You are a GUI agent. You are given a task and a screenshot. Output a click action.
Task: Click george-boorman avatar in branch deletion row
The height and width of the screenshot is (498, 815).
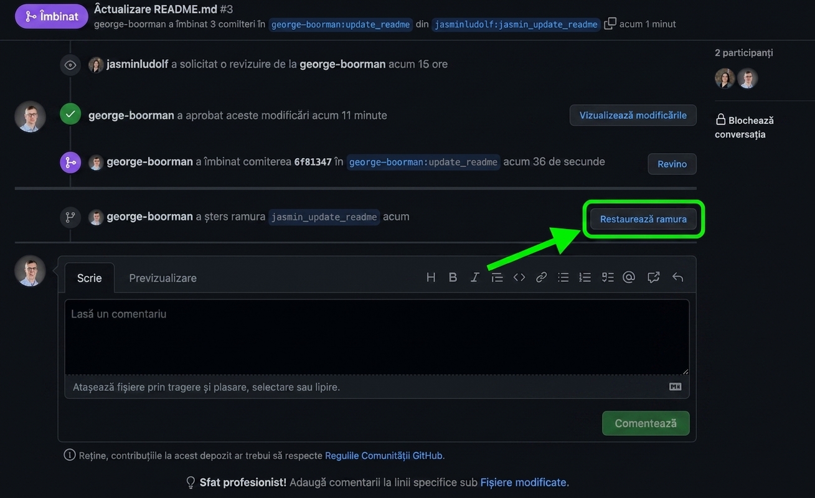96,217
